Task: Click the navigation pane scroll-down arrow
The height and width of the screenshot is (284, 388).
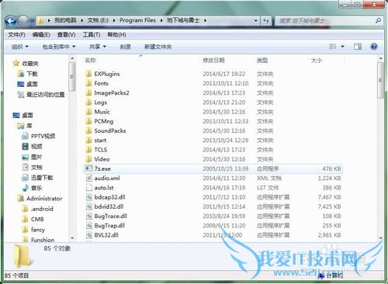Action: click(x=72, y=238)
